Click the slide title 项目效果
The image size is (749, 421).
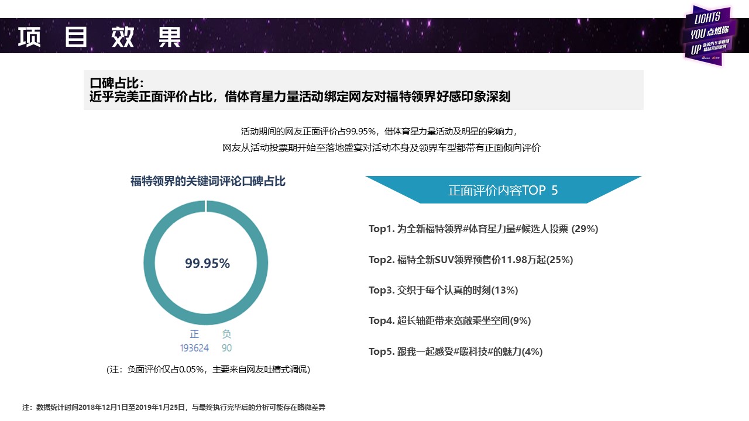pos(99,37)
